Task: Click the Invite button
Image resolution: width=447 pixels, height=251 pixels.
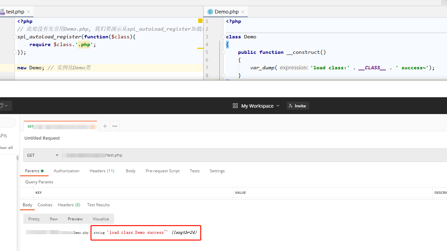Action: point(297,106)
